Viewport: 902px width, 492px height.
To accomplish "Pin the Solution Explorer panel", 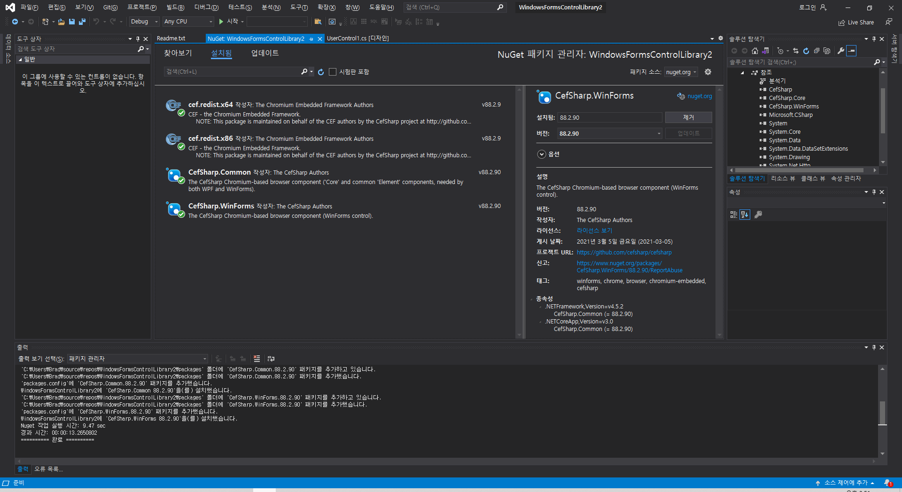I will [x=874, y=39].
